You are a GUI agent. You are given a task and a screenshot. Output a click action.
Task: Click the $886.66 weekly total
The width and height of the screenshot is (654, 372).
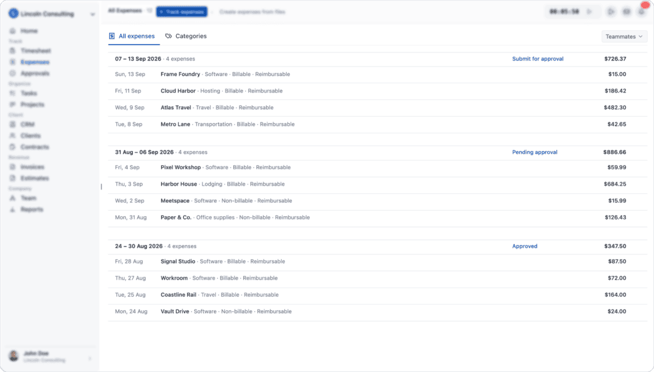(614, 152)
